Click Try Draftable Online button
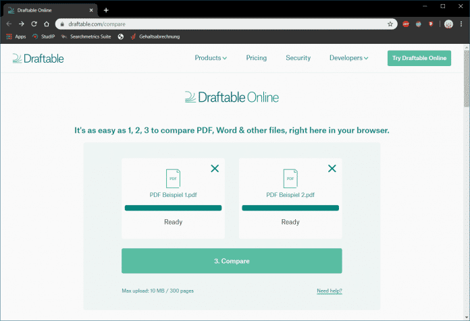 (x=419, y=59)
